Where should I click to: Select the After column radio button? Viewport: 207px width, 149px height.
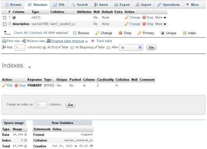point(108,47)
